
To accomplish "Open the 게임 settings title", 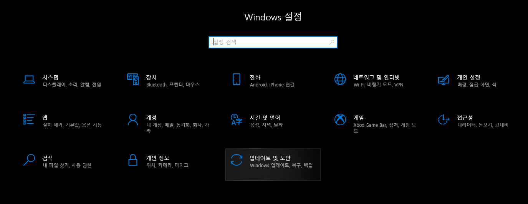I will point(359,118).
